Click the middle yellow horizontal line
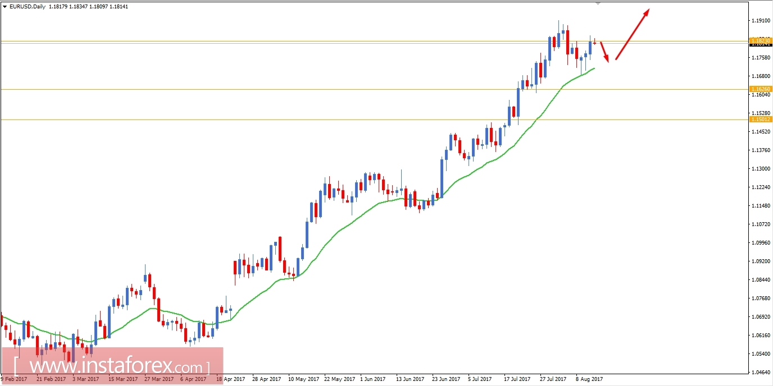773x386 pixels. [x=281, y=89]
